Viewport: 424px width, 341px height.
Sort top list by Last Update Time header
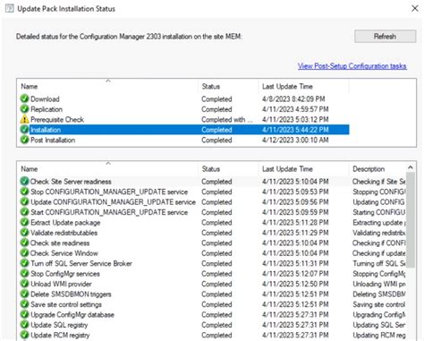[x=303, y=86]
